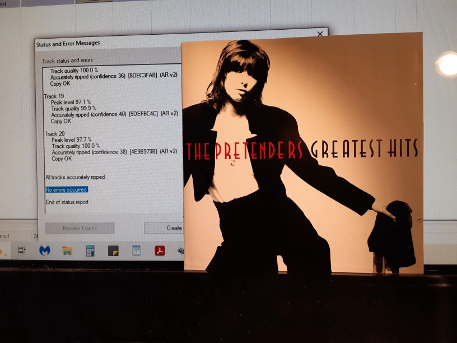Viewport: 457px width, 343px height.
Task: Open the Calculator taskbar icon
Action: (90, 251)
